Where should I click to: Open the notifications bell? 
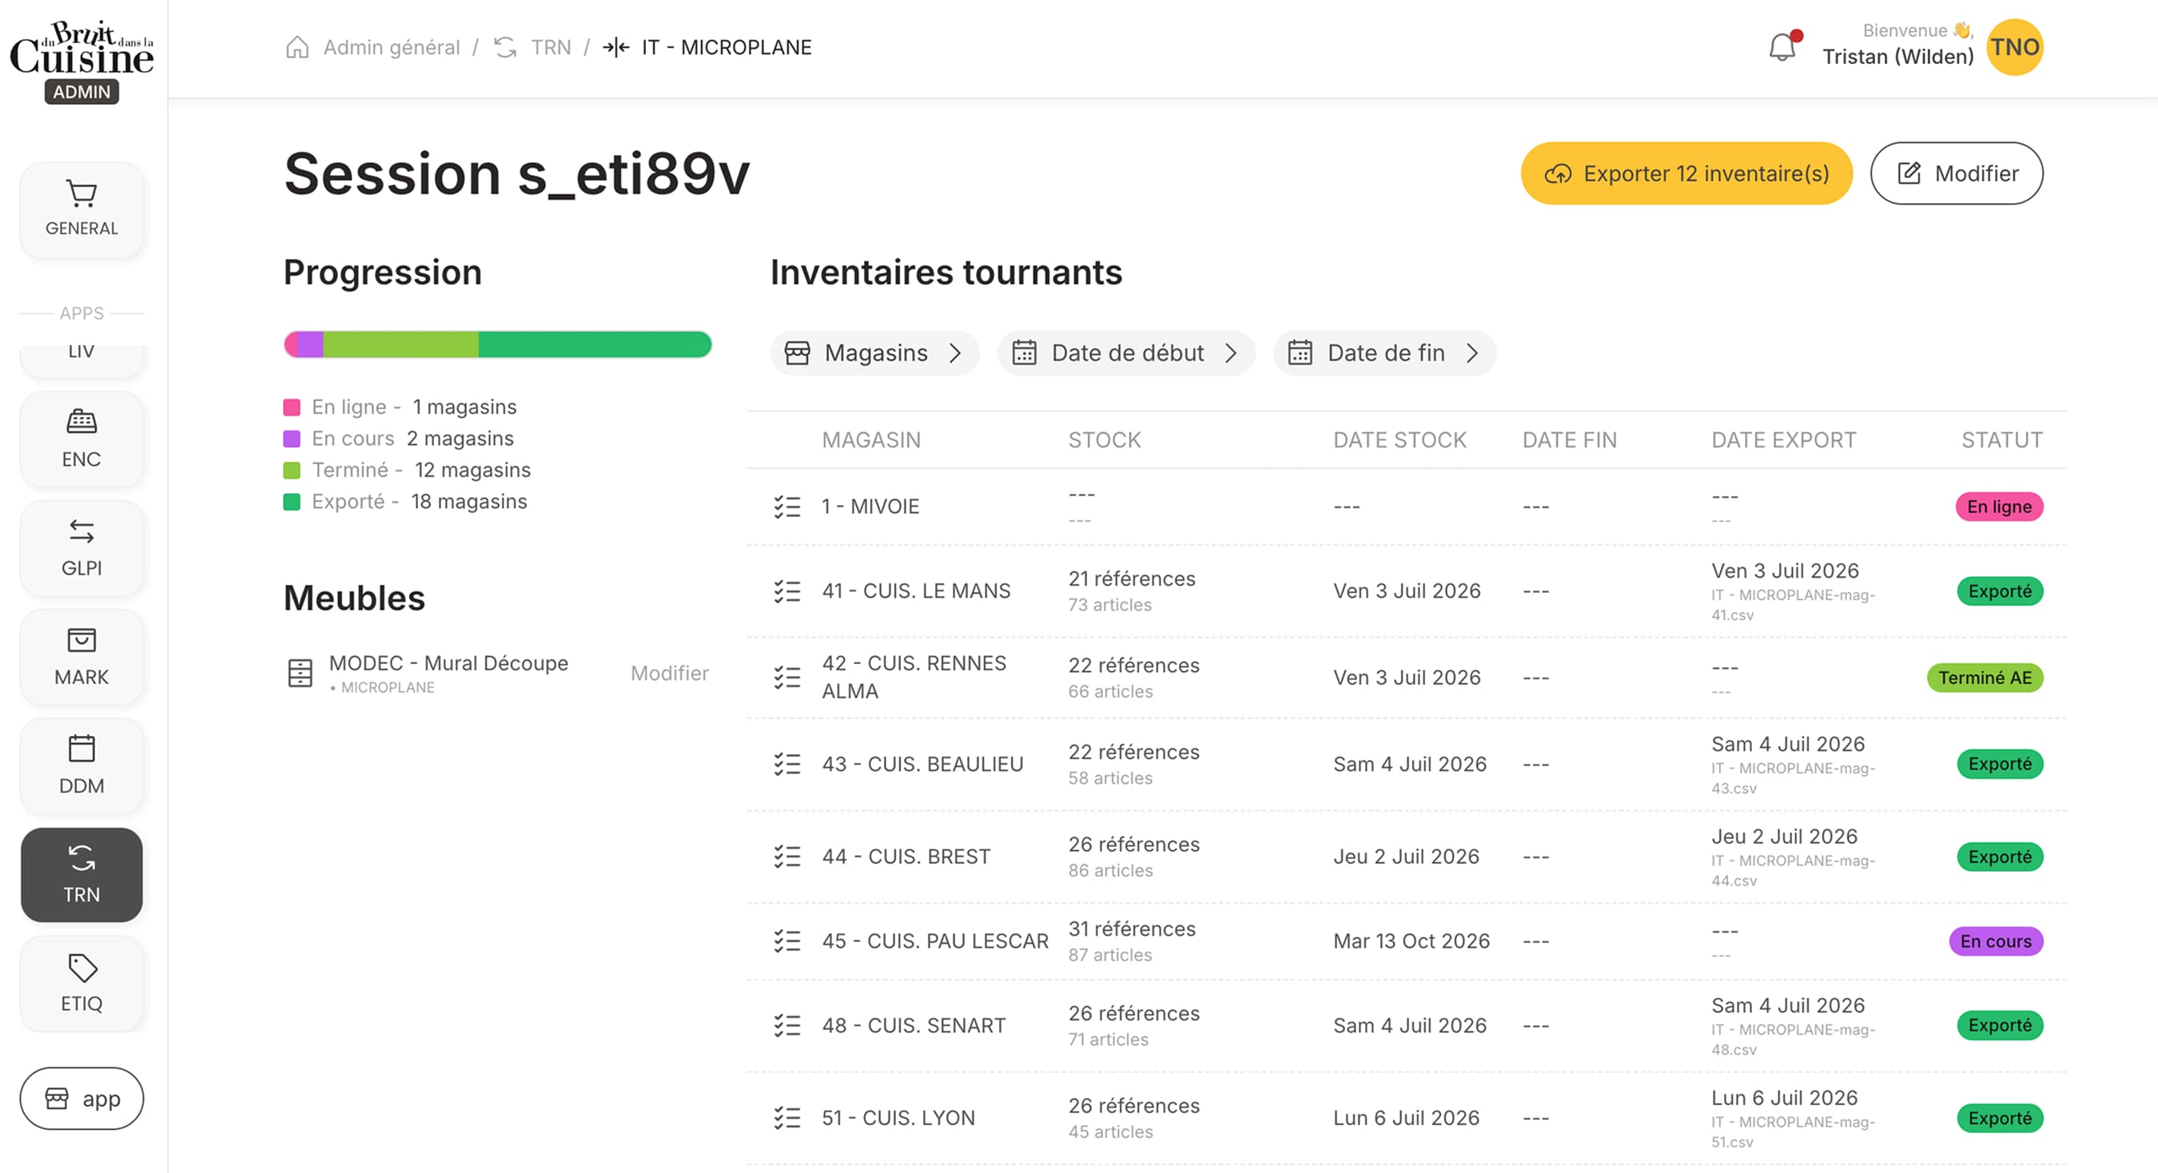tap(1782, 47)
